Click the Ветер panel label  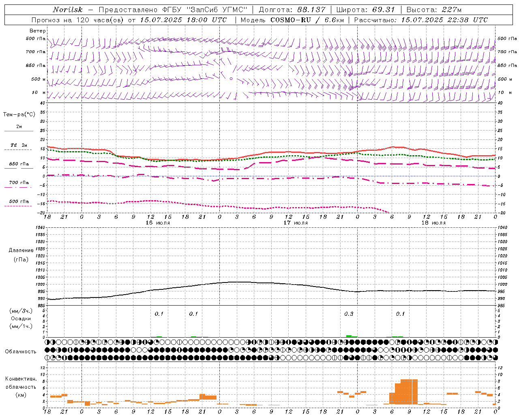tap(38, 31)
